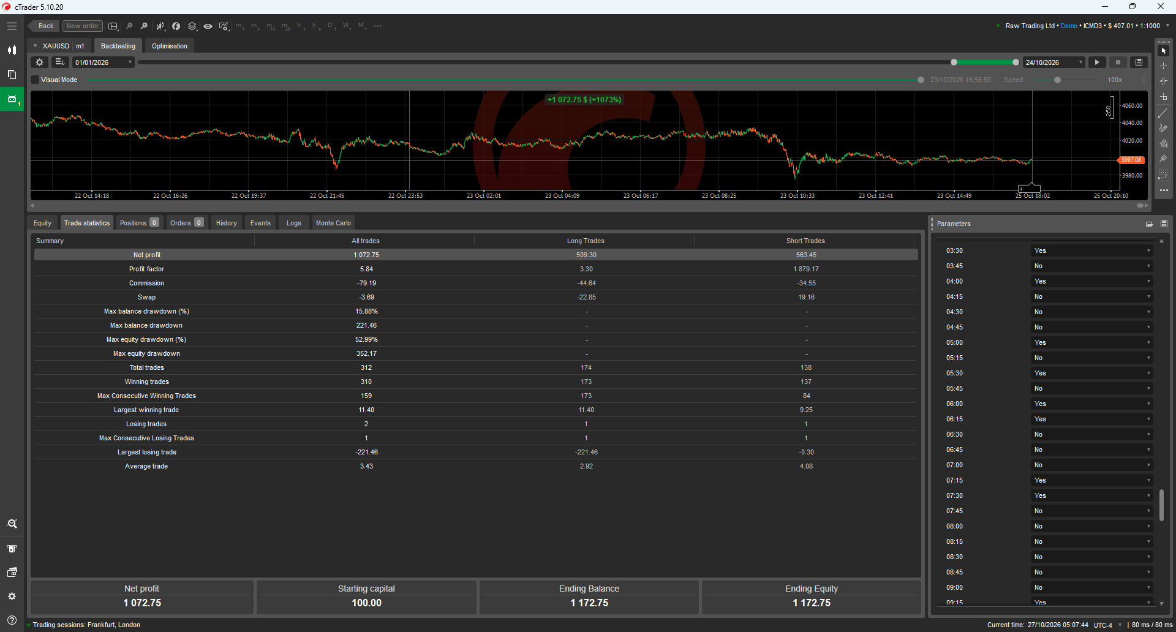The width and height of the screenshot is (1176, 632).
Task: Open the chart layout icon
Action: pos(113,26)
